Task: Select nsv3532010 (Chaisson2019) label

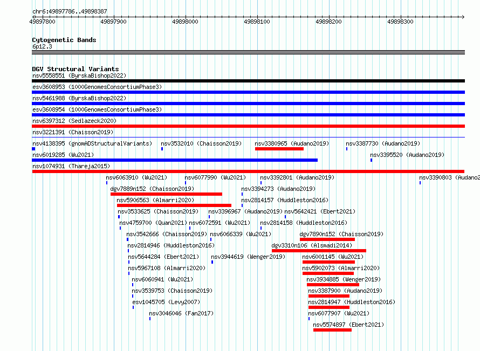Action: click(x=201, y=143)
